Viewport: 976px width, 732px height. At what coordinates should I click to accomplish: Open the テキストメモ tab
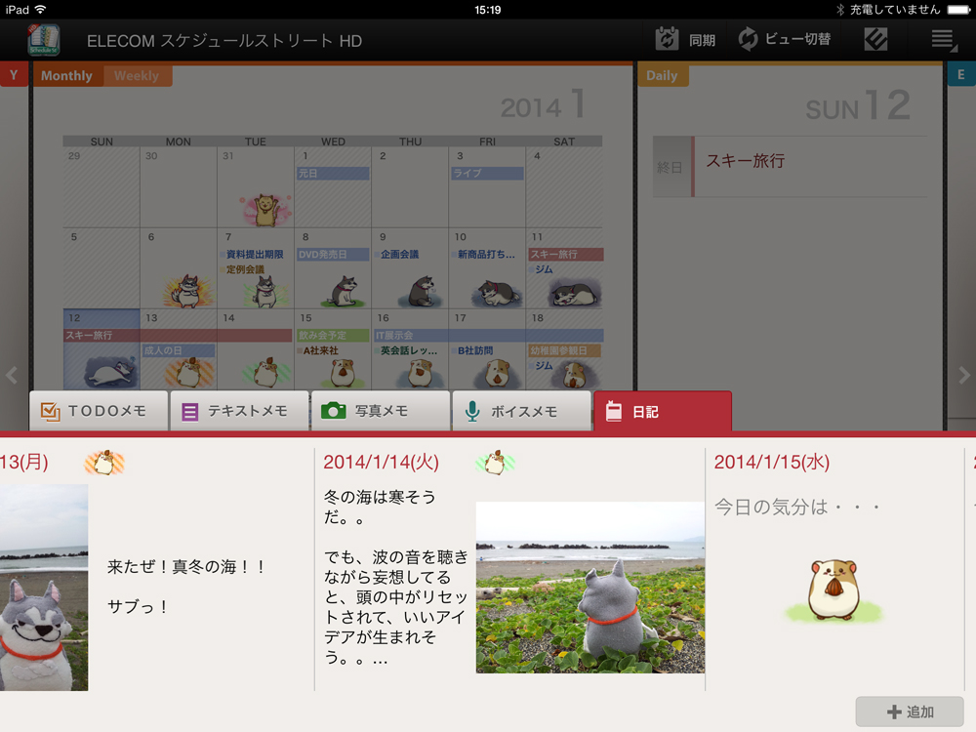pos(239,411)
